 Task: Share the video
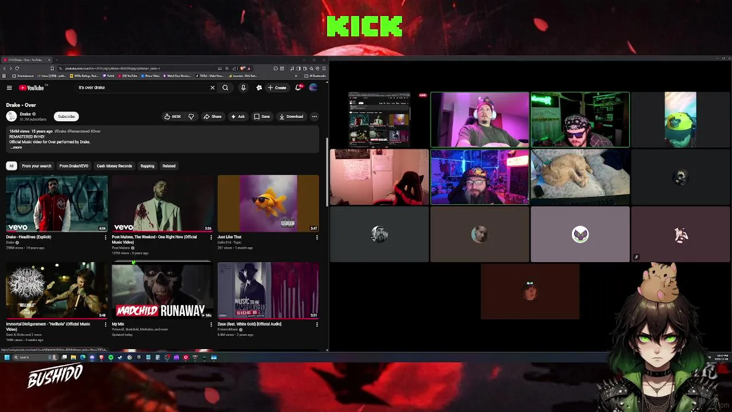tap(212, 117)
